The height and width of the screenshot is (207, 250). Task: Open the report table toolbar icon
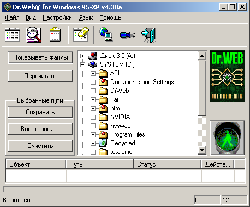tap(13, 35)
